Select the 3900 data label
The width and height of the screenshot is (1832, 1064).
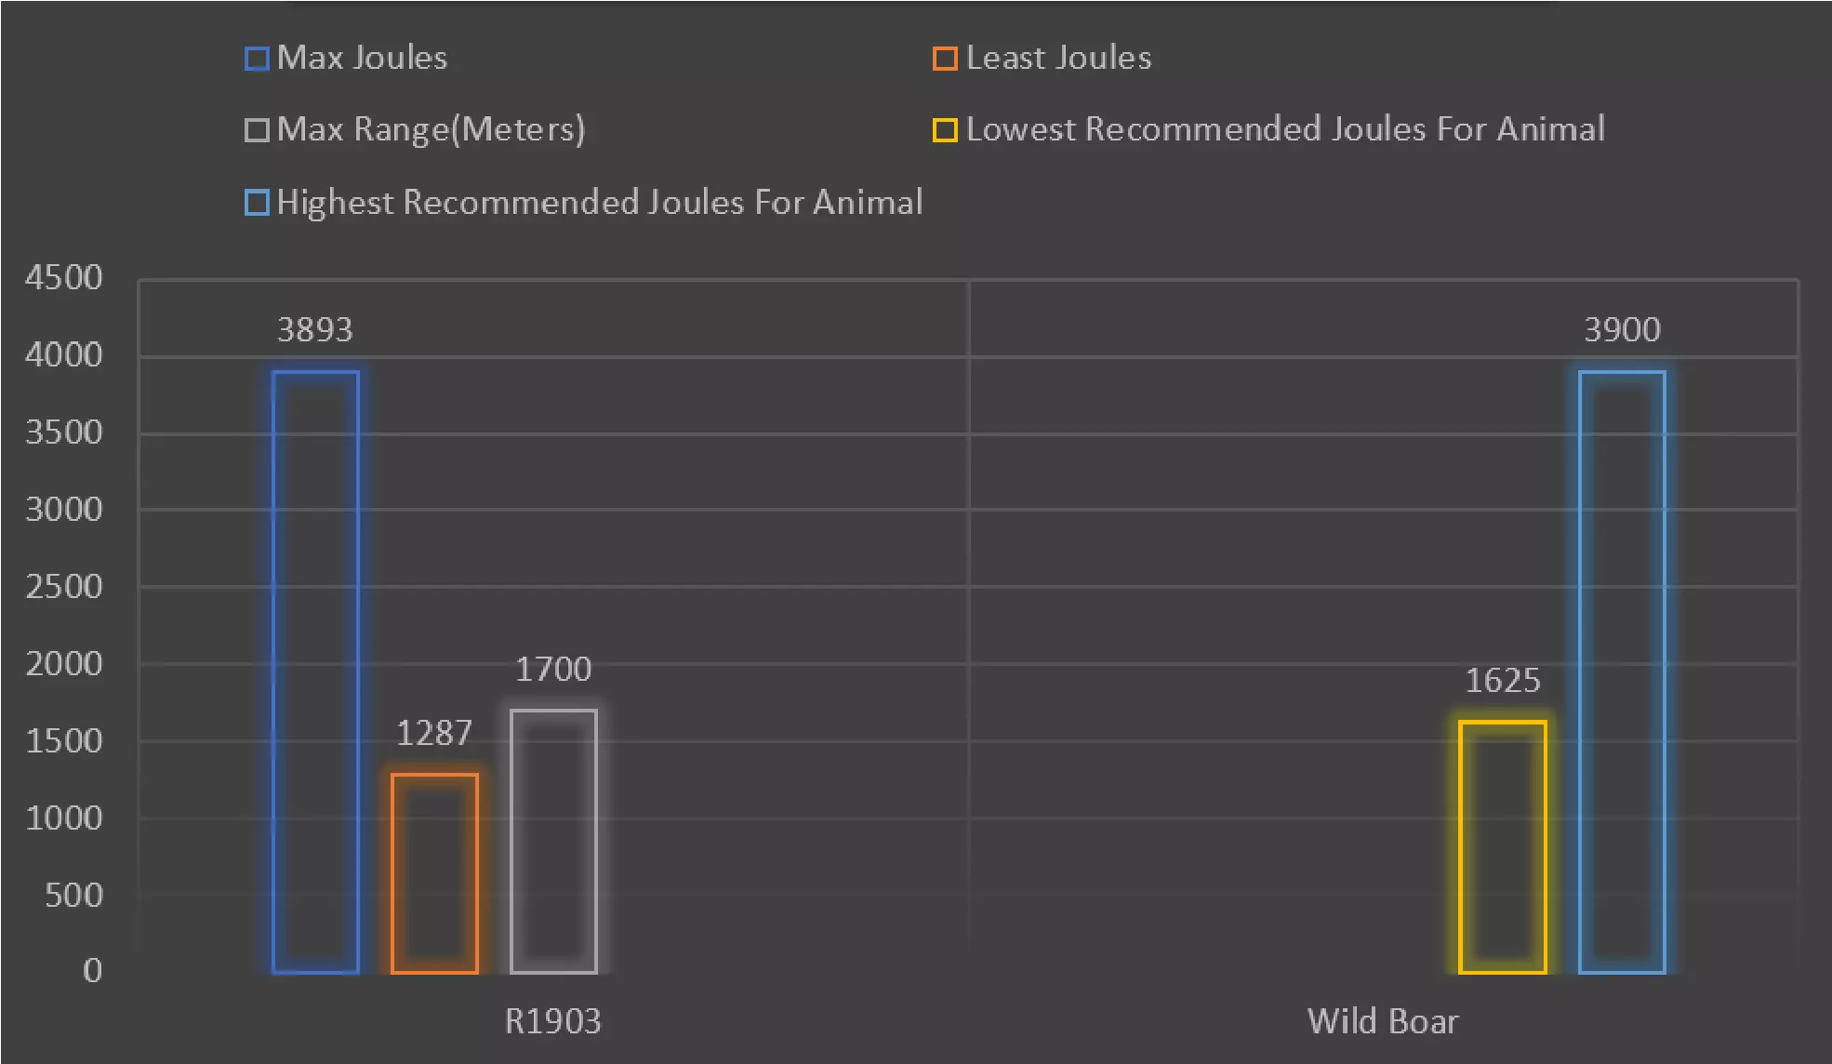(x=1622, y=330)
